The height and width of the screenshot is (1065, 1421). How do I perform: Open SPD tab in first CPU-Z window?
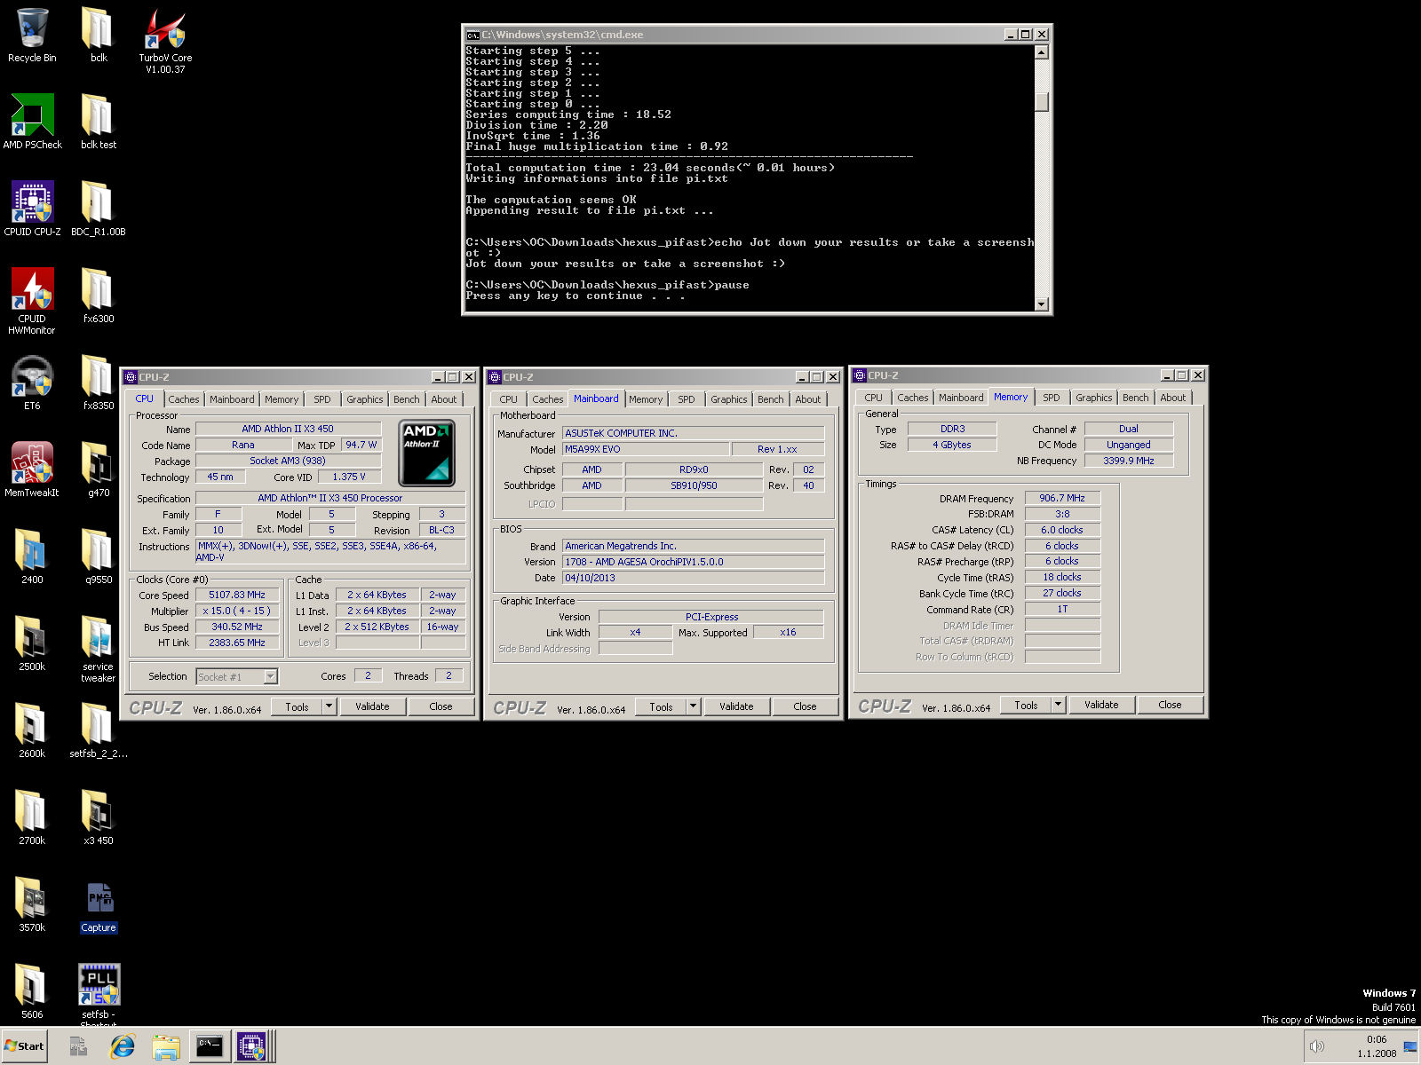(322, 399)
